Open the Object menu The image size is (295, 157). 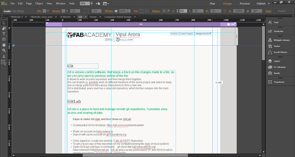(39, 3)
